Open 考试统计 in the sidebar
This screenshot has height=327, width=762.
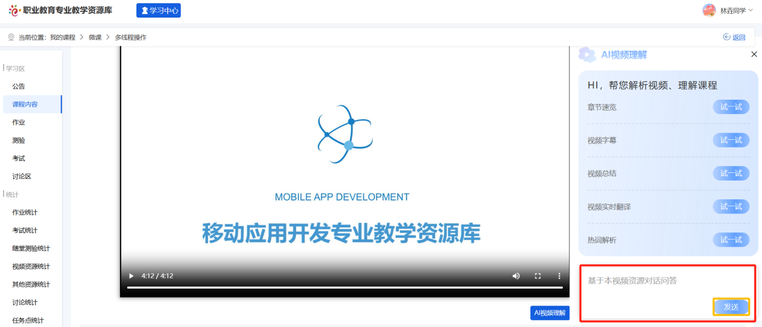point(25,231)
